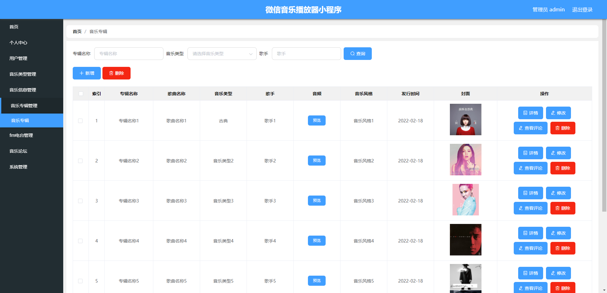Check the row checkbox for 专辑名称4

point(81,241)
